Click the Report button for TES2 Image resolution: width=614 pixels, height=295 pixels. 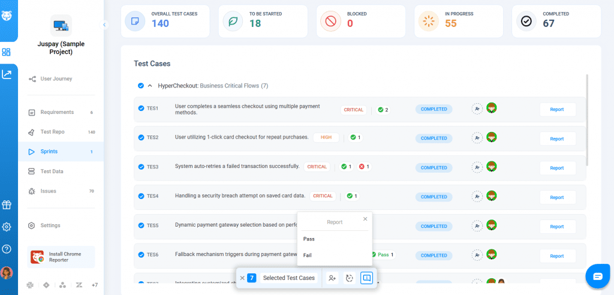pyautogui.click(x=557, y=139)
